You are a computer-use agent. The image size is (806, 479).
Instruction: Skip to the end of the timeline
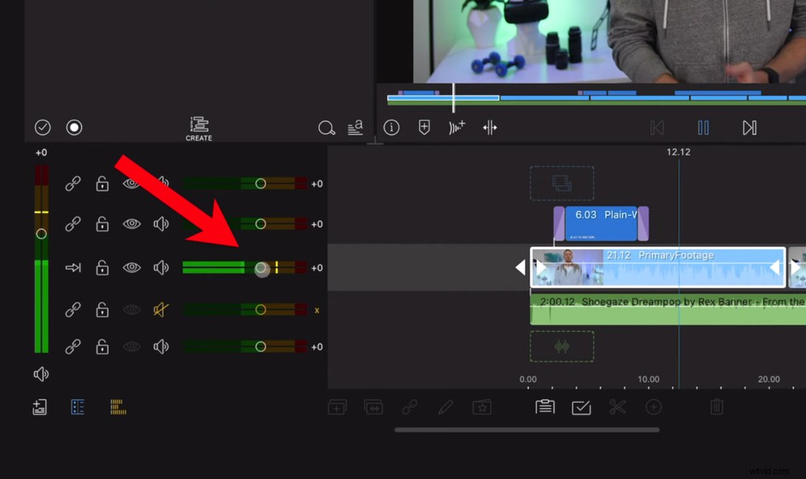[750, 127]
